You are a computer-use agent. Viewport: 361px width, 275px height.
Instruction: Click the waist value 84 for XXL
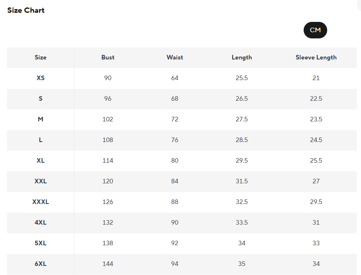coord(175,181)
